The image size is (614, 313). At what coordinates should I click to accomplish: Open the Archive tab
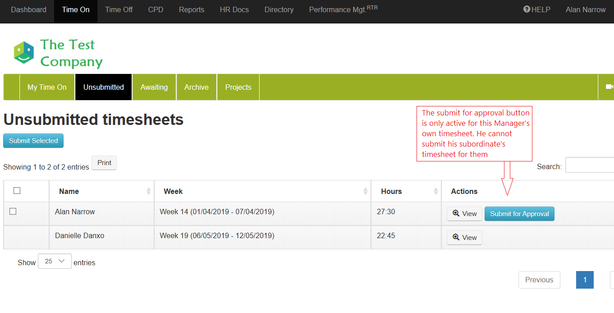[x=196, y=87]
